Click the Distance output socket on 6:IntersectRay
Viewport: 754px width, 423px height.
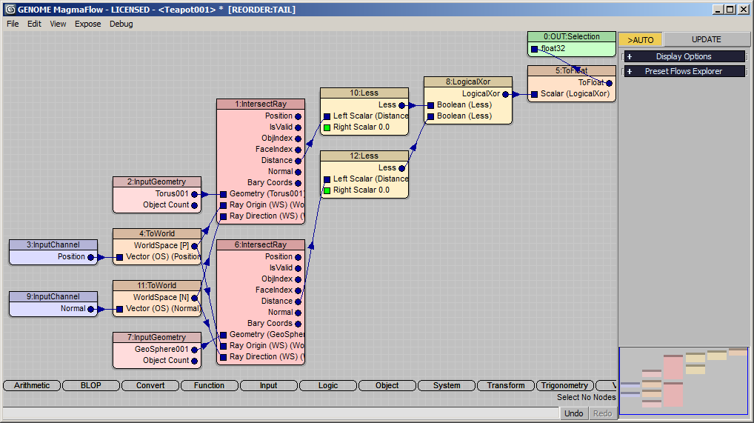(298, 302)
